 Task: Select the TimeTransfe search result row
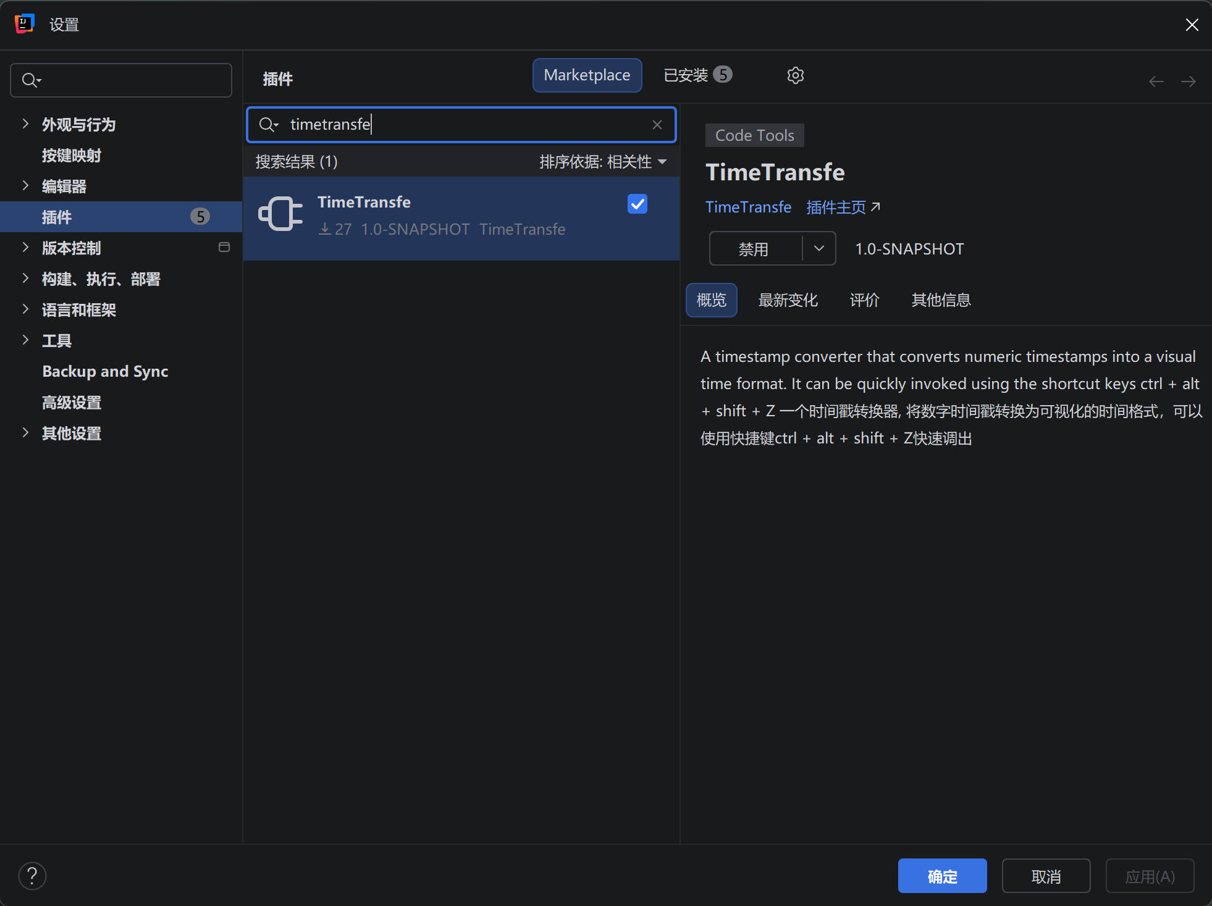[x=461, y=219]
